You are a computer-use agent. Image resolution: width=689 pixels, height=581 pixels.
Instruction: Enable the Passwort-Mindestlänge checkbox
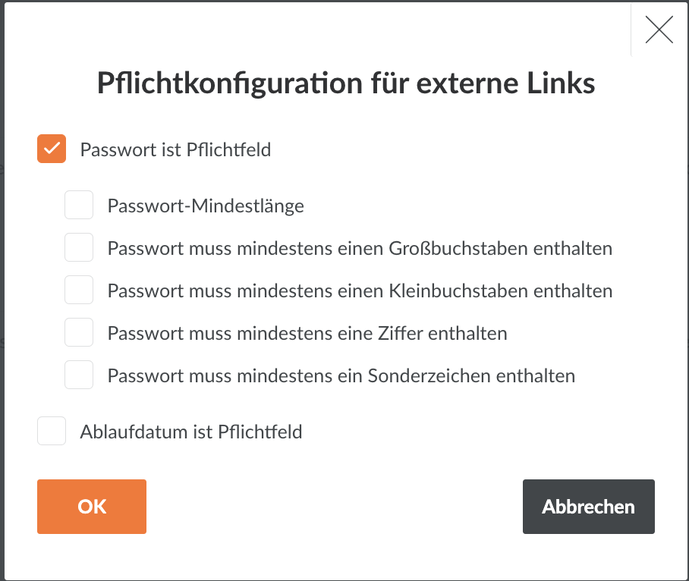click(x=79, y=205)
